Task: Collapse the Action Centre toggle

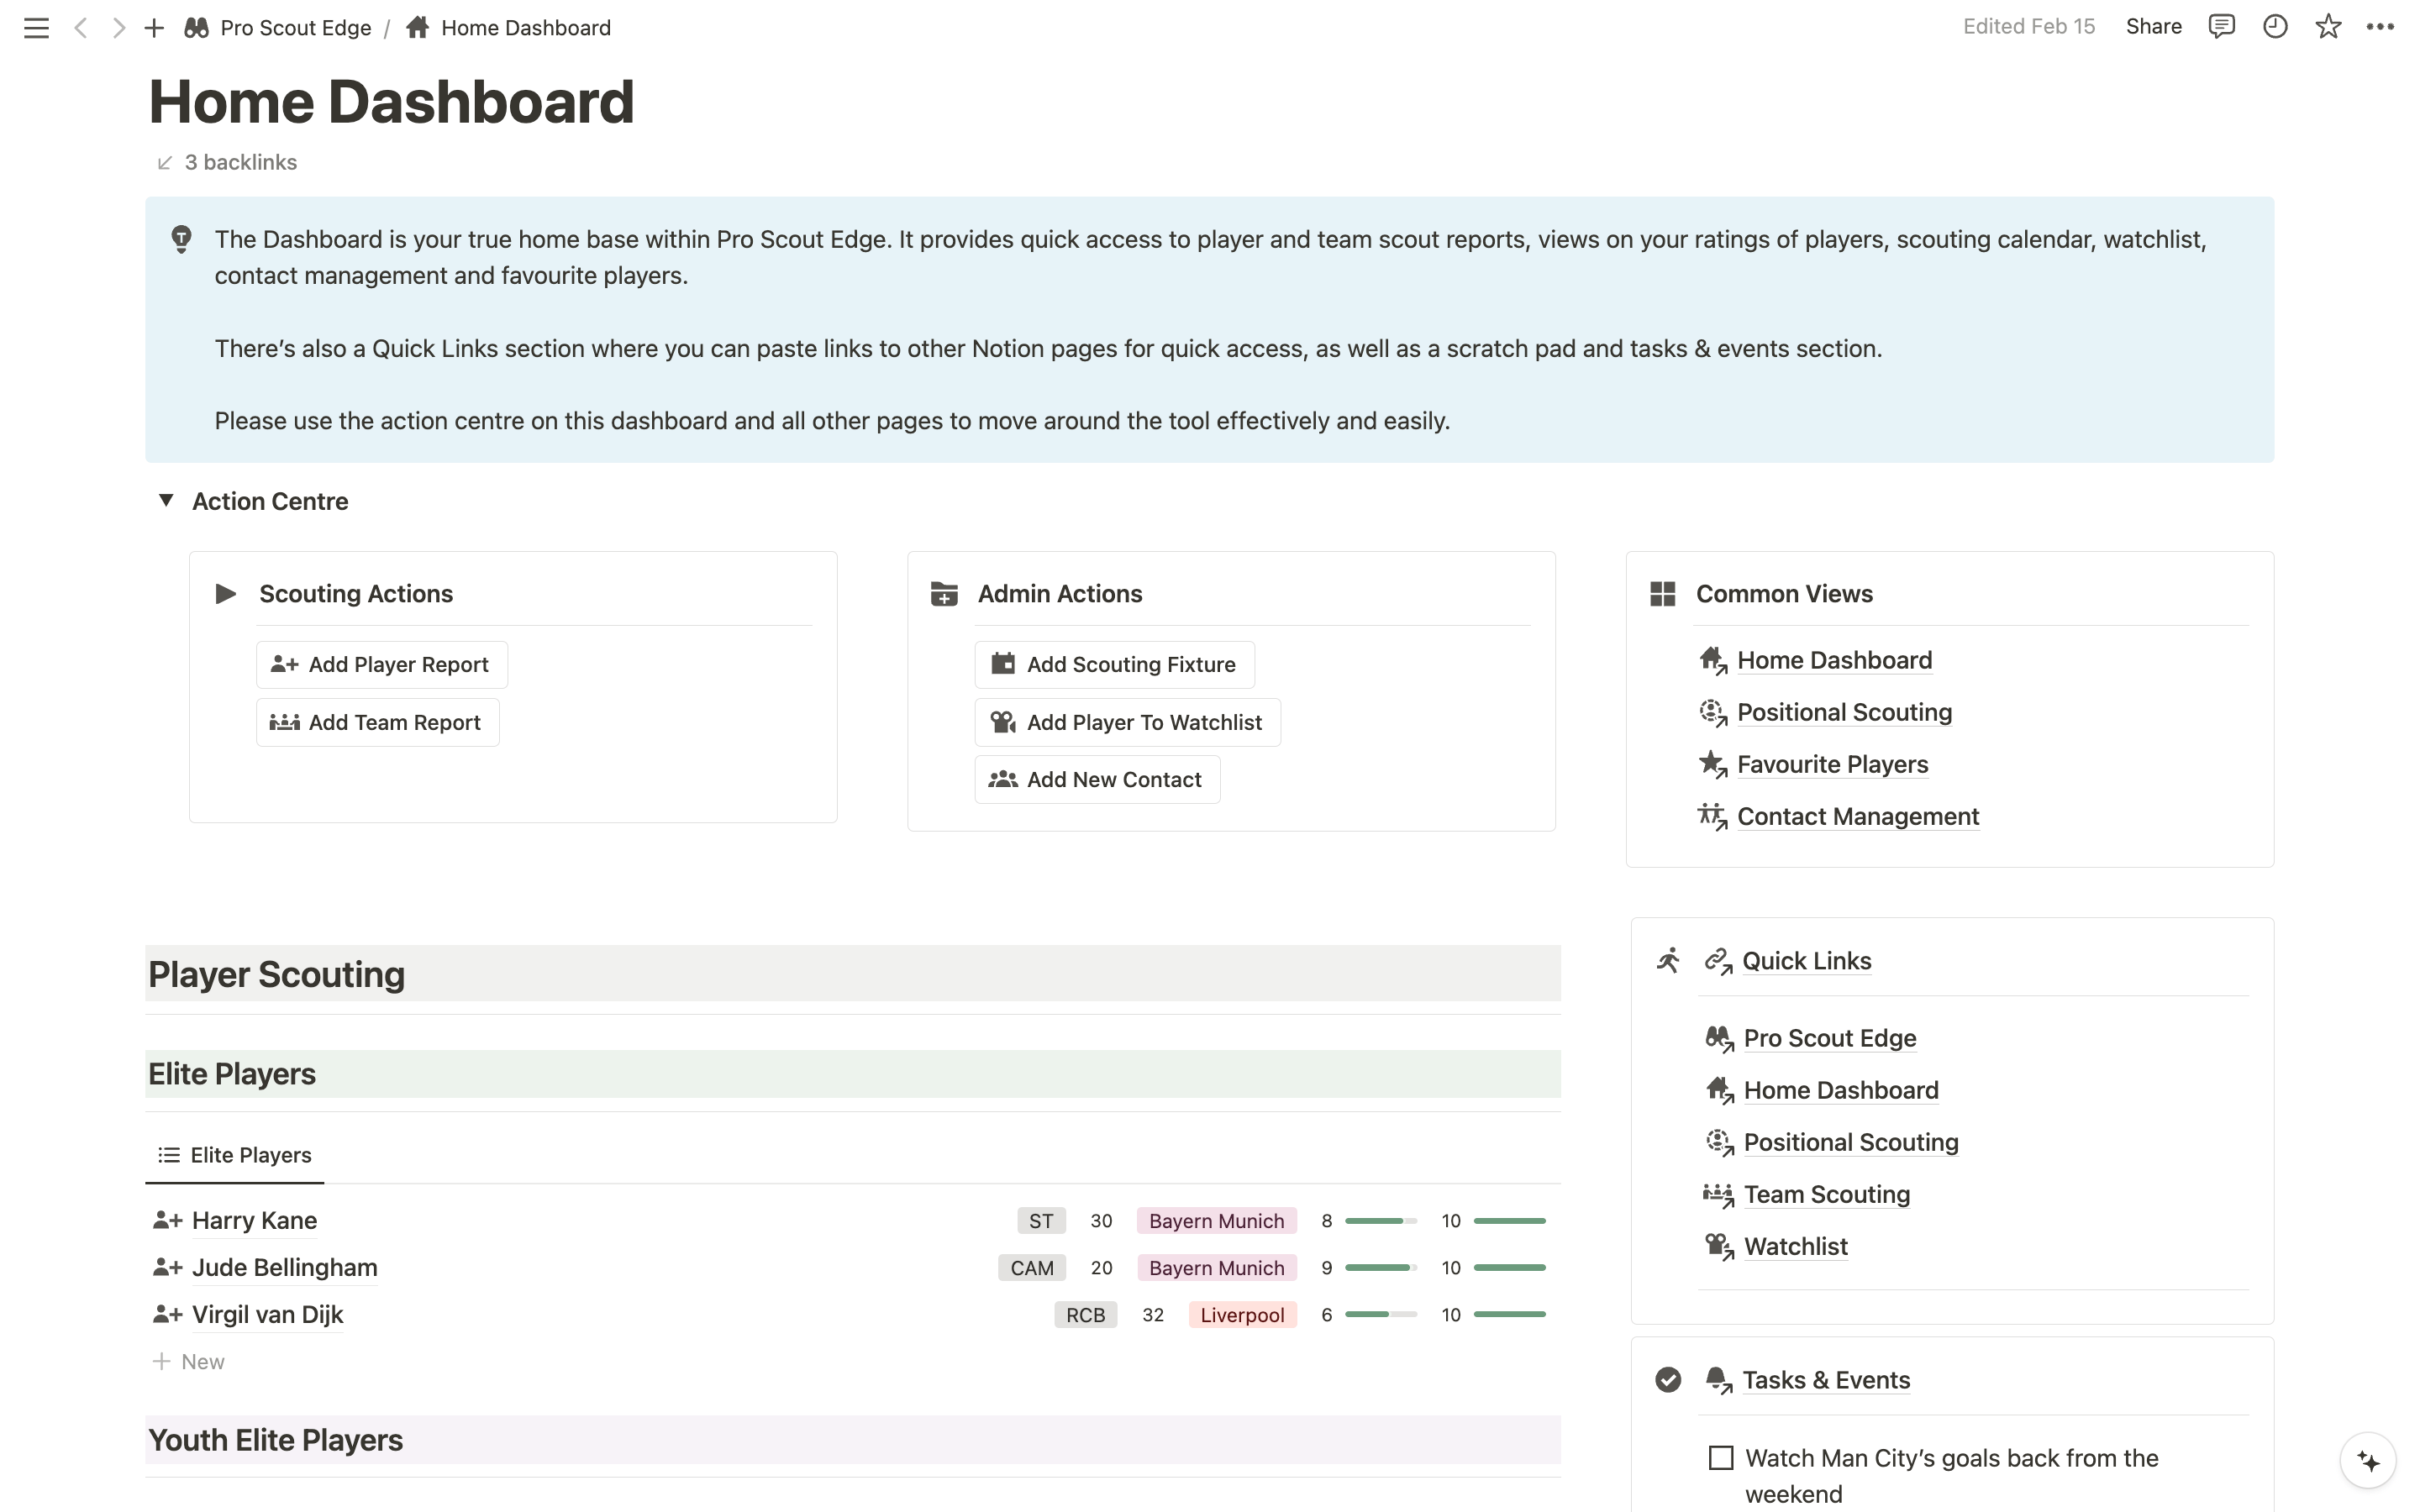Action: coord(166,500)
